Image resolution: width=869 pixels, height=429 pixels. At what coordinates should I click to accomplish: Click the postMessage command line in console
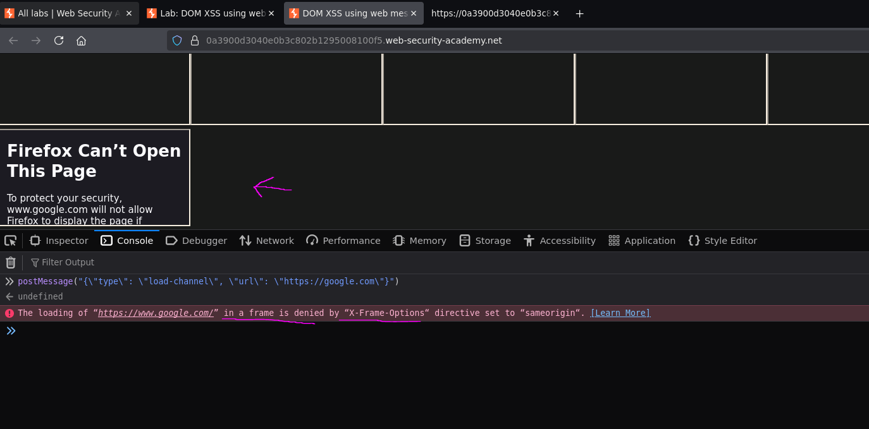(x=209, y=281)
